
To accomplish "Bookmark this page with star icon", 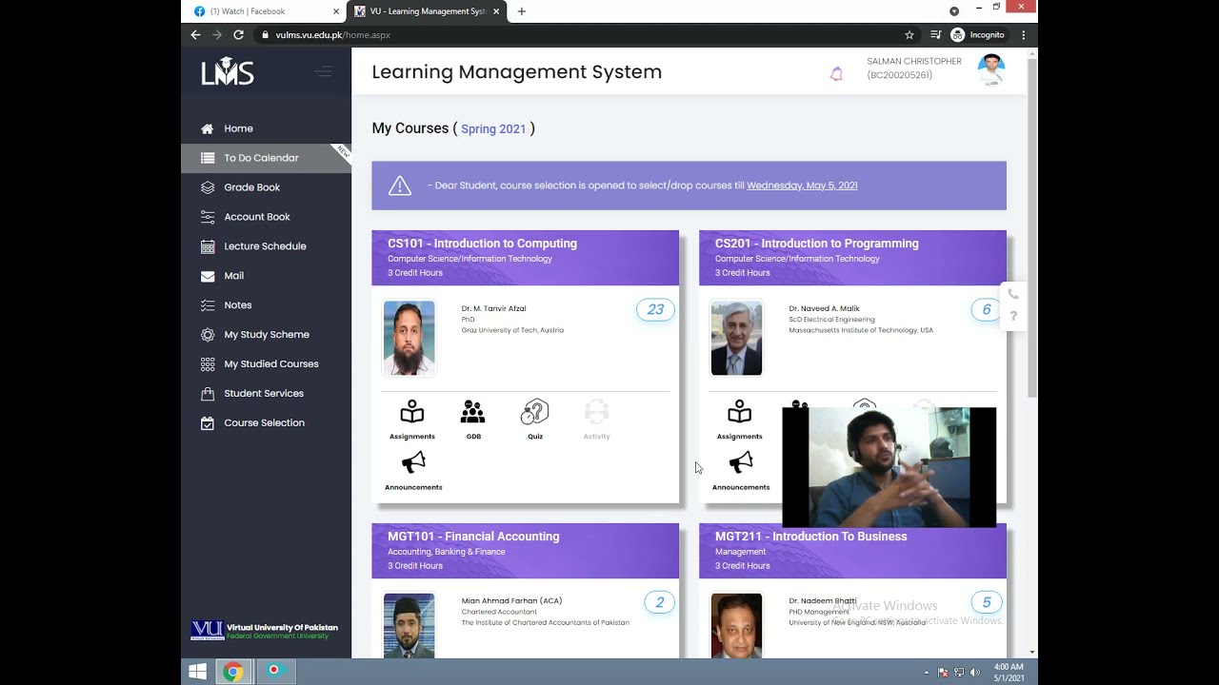I will tap(909, 35).
